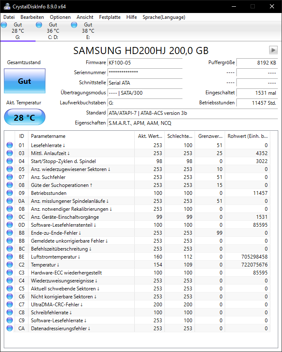This screenshot has height=352, width=282.
Task: Click raw value 722075676 in Temperatur row
Action: pos(254,265)
